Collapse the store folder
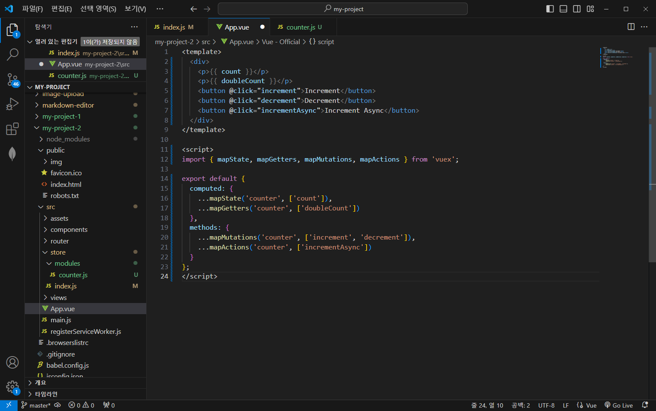656x411 pixels. pos(58,252)
